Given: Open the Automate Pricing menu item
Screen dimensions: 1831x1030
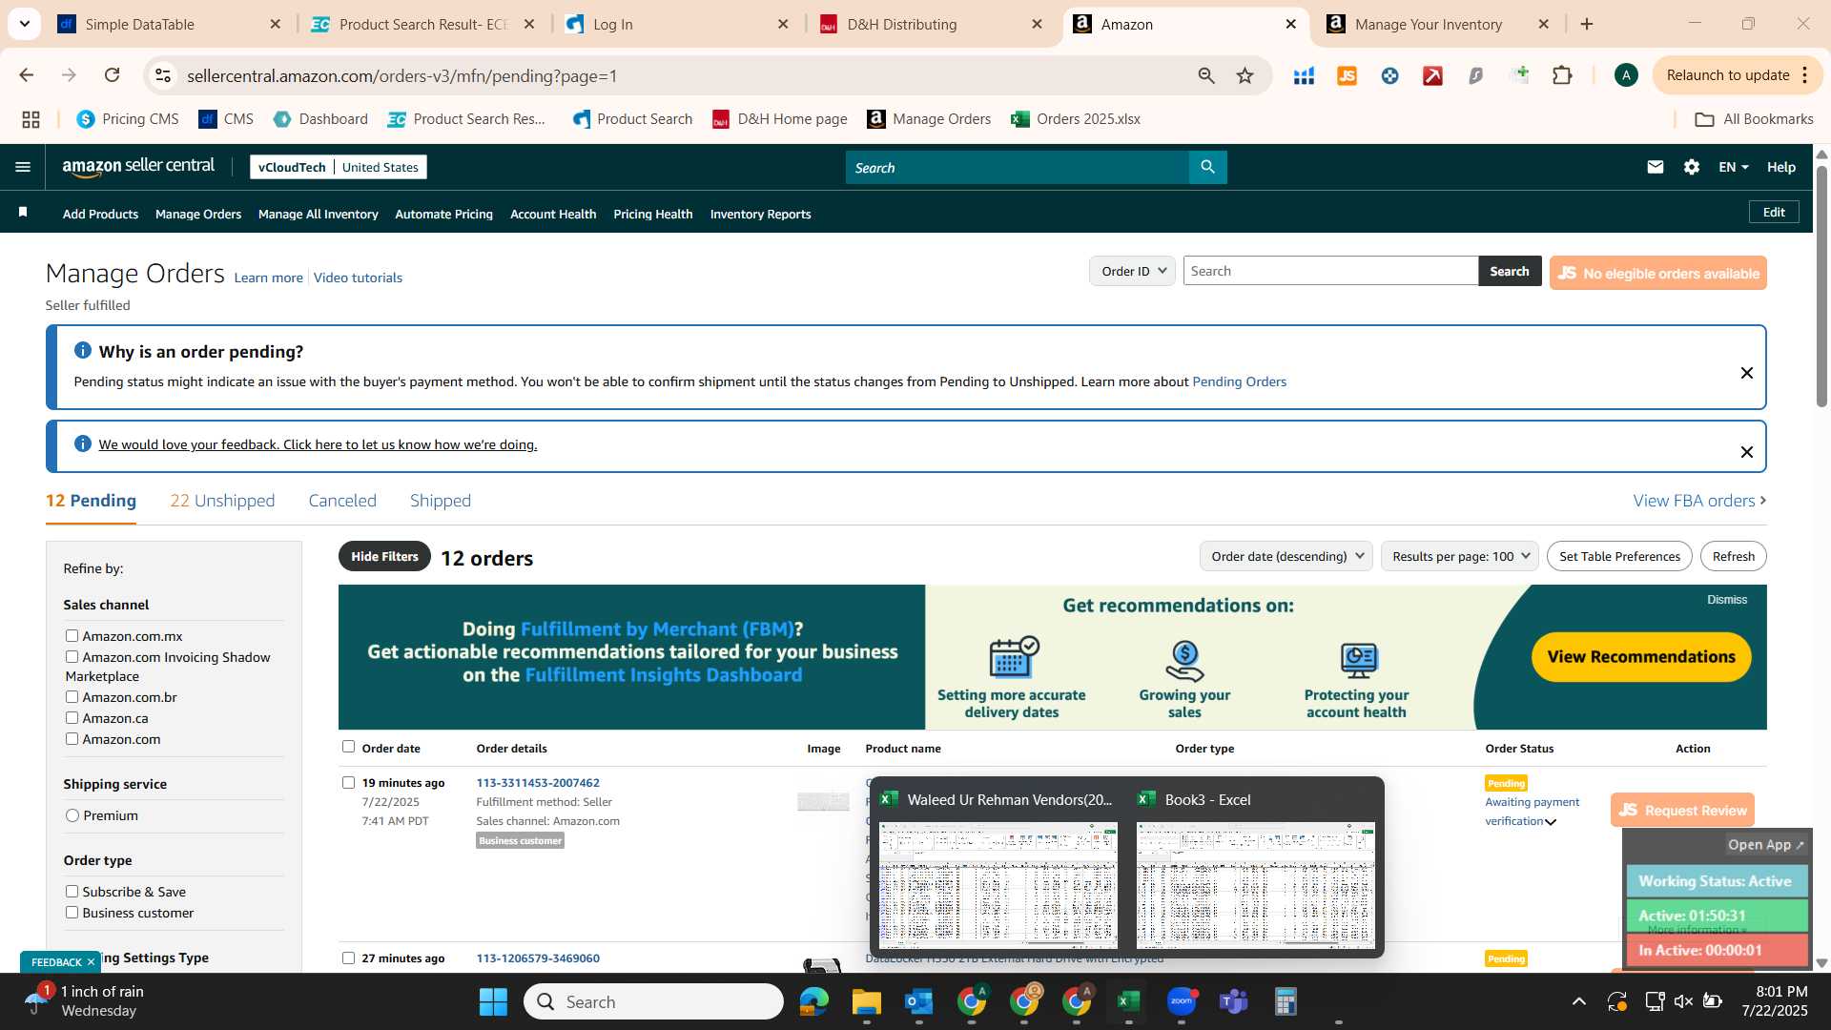Looking at the screenshot, I should (443, 214).
